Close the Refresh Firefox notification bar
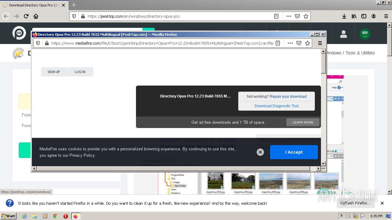392x220 pixels. point(382,203)
